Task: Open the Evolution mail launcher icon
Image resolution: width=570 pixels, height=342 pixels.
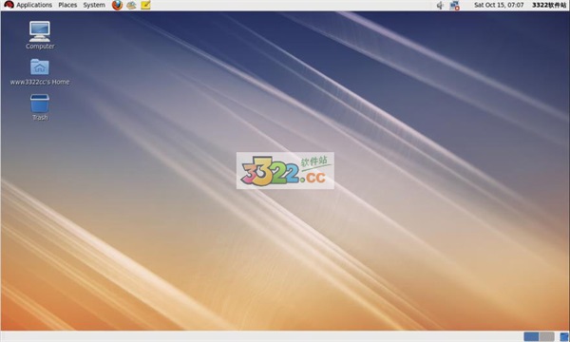Action: pos(131,5)
